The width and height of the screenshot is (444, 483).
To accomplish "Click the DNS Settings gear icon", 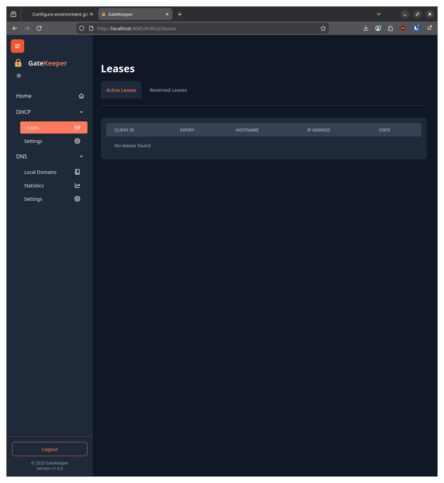I will 77,199.
